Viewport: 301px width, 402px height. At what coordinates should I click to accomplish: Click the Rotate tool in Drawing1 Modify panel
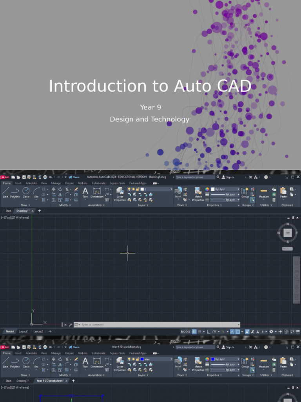click(60, 189)
